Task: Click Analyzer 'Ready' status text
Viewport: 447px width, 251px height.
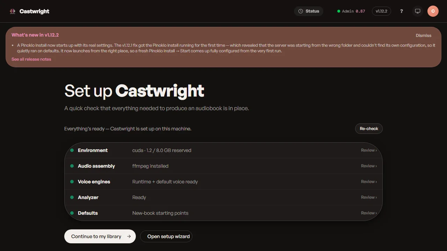Action: [139, 197]
